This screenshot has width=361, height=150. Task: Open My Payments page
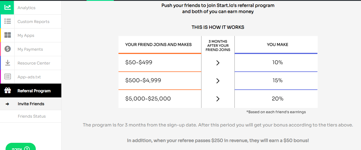pyautogui.click(x=31, y=49)
